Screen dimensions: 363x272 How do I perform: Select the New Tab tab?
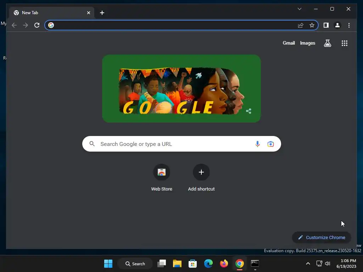click(x=52, y=13)
